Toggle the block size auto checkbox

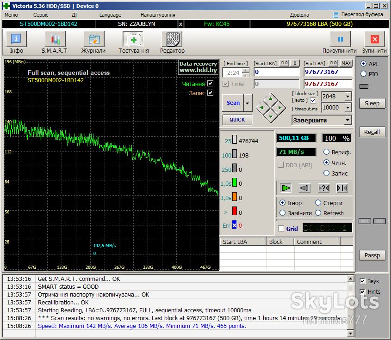(313, 100)
